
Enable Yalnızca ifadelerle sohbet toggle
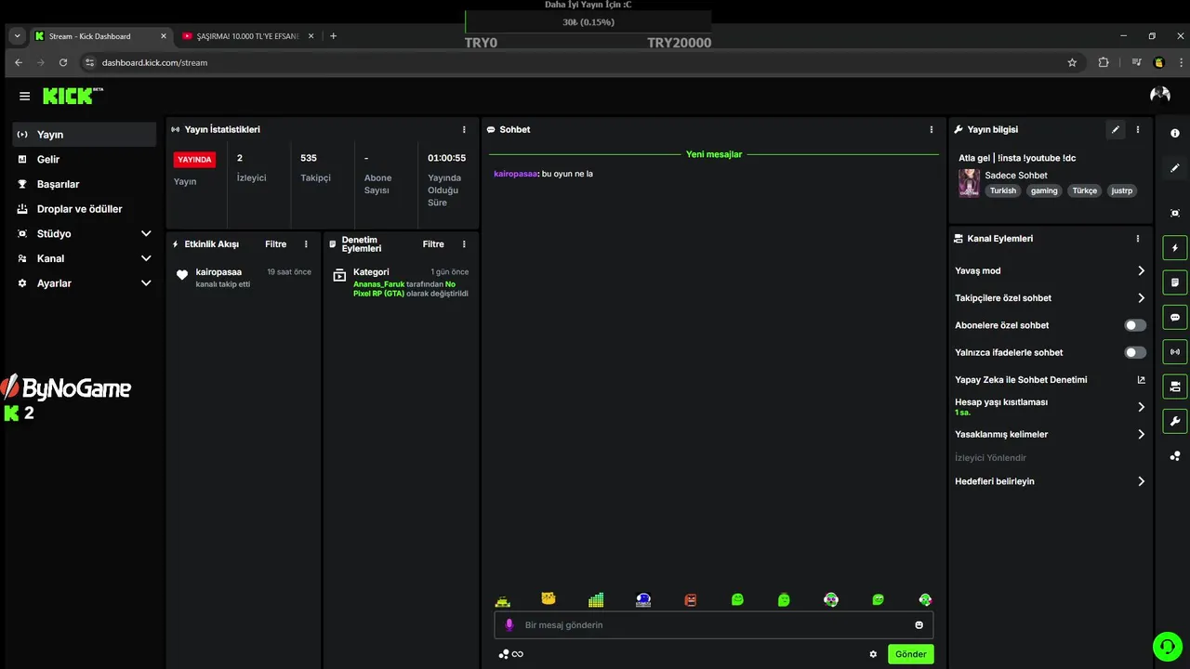(x=1135, y=352)
